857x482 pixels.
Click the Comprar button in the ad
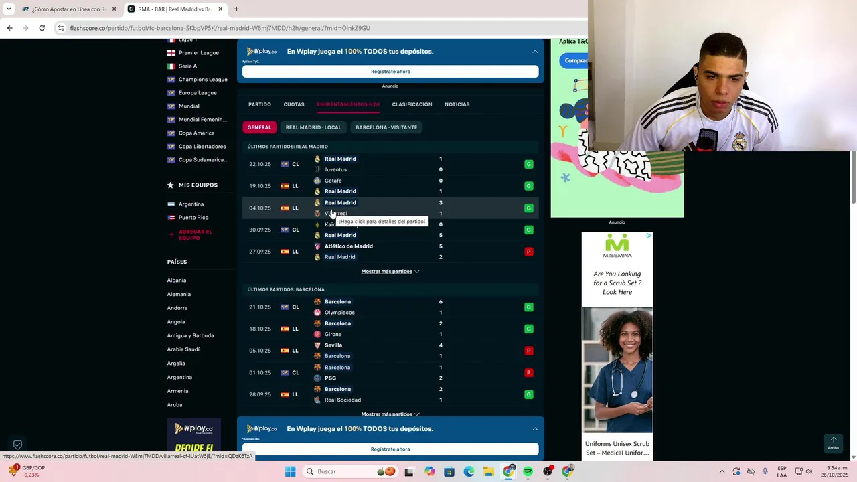(574, 60)
